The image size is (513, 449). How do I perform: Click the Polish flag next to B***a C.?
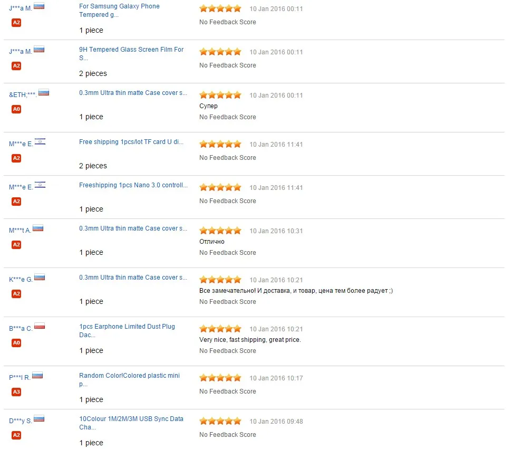pyautogui.click(x=40, y=326)
